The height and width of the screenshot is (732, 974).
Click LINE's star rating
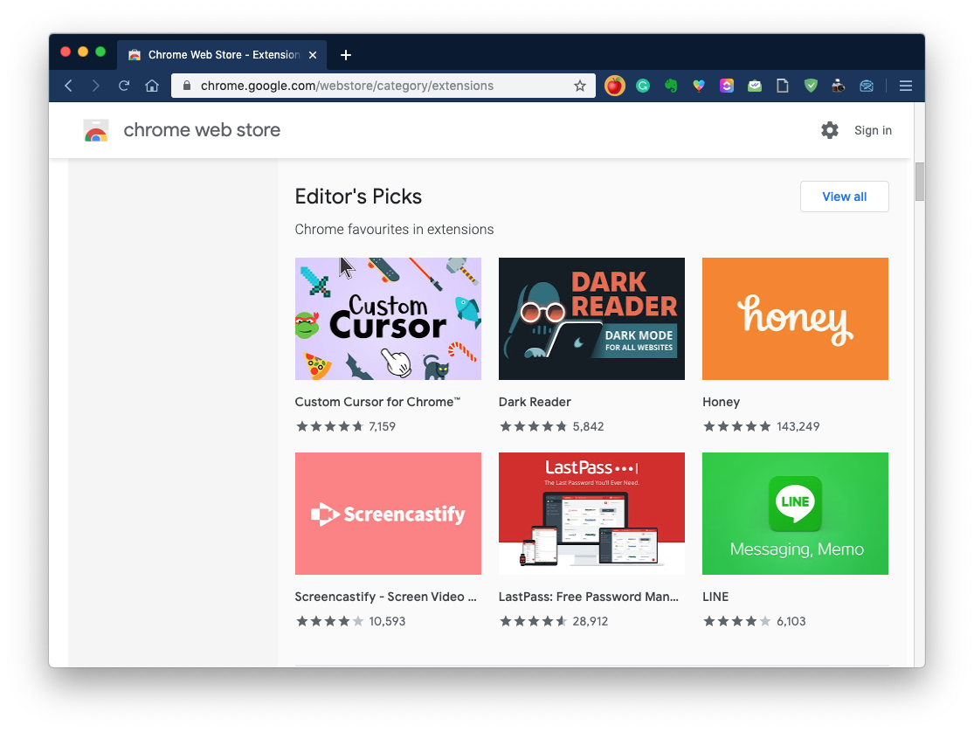(x=737, y=621)
